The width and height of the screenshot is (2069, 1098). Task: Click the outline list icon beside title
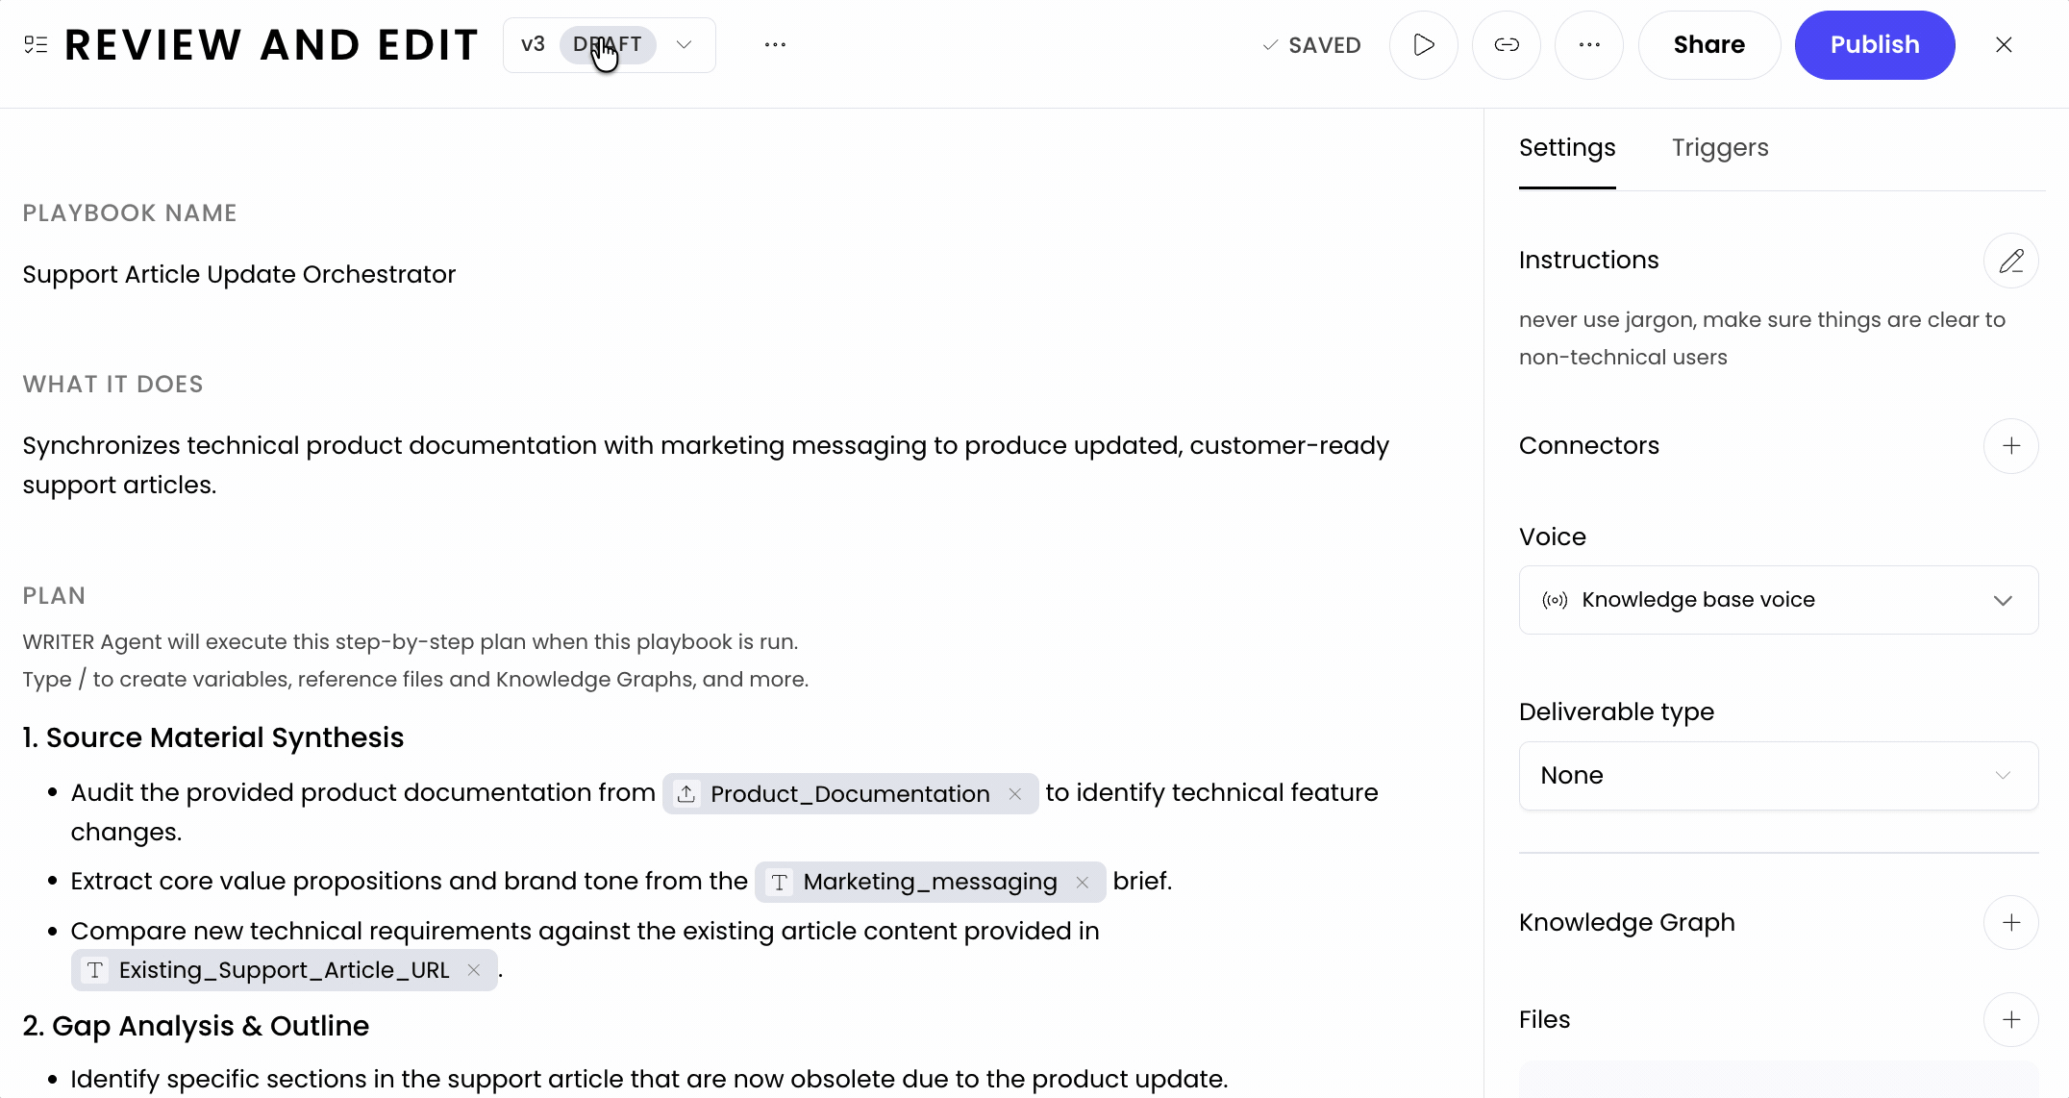(x=36, y=45)
